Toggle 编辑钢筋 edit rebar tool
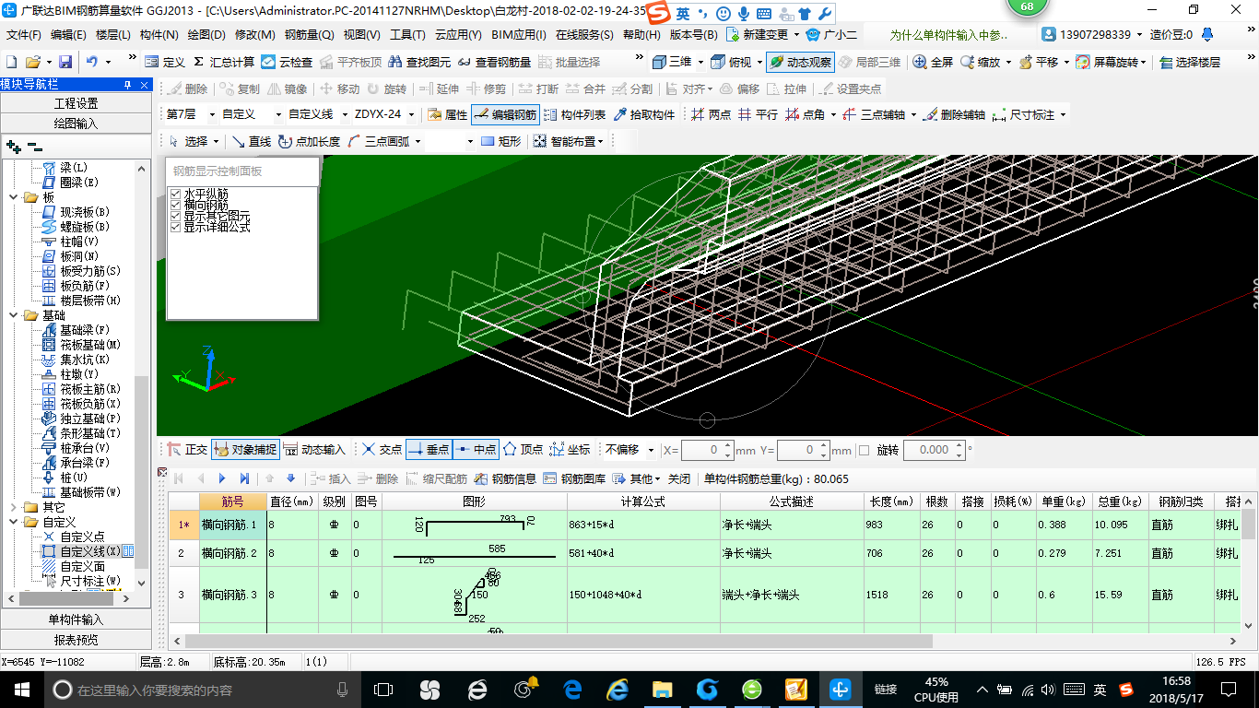This screenshot has height=708, width=1259. point(504,114)
